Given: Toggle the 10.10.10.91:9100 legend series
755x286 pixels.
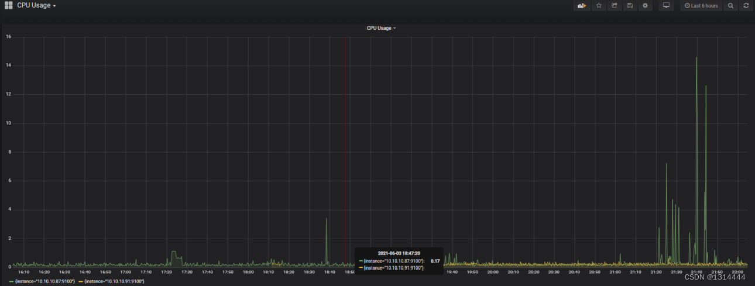Looking at the screenshot, I should (x=114, y=281).
